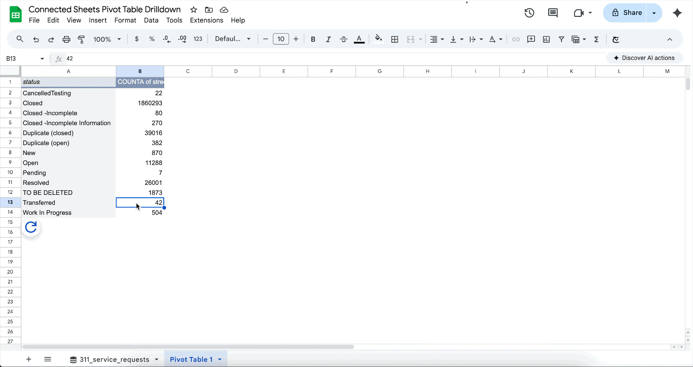This screenshot has width=693, height=367.
Task: Open the font family dropdown
Action: pyautogui.click(x=233, y=39)
